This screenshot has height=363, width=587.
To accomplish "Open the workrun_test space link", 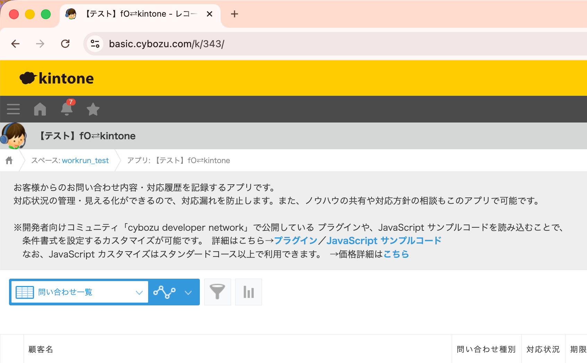I will pos(85,160).
